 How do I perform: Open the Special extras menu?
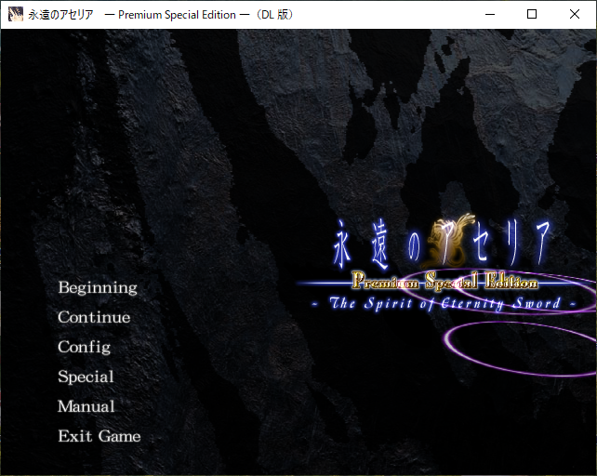[x=86, y=377]
